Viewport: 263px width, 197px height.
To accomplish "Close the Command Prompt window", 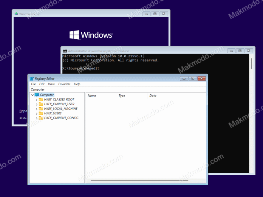I will pos(249,51).
